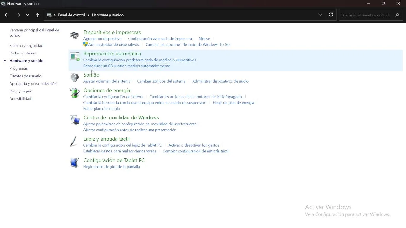Click Cambiar la configuración de batería

pos(113,97)
